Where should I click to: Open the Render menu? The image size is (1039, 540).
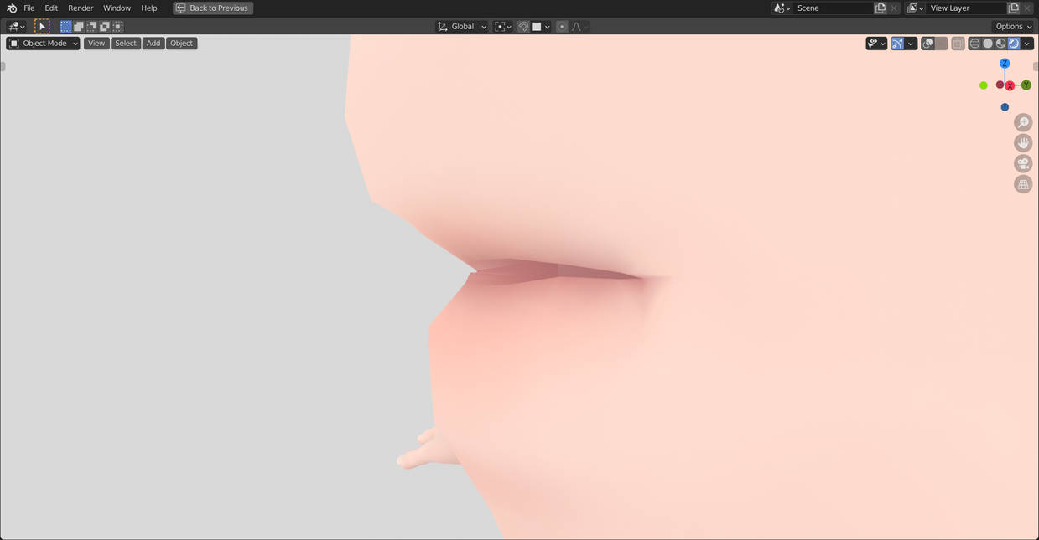81,8
